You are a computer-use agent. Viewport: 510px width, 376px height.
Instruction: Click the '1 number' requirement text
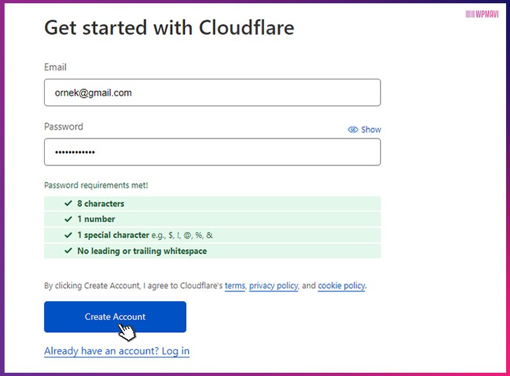point(96,219)
